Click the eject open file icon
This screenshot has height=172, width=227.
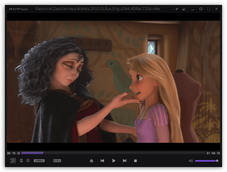point(91,161)
